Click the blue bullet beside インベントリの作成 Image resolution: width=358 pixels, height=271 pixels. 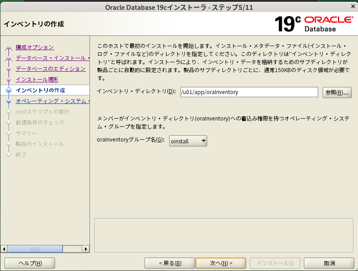coord(9,90)
